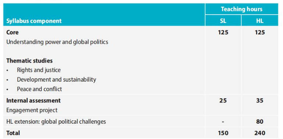Select the 'SL' column header
283x139 pixels.
click(x=223, y=21)
